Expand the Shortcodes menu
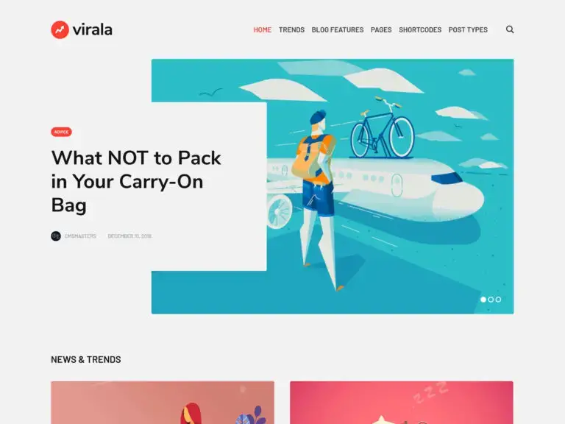The height and width of the screenshot is (424, 565). click(x=420, y=30)
